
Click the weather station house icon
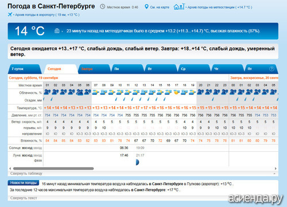pos(179,7)
